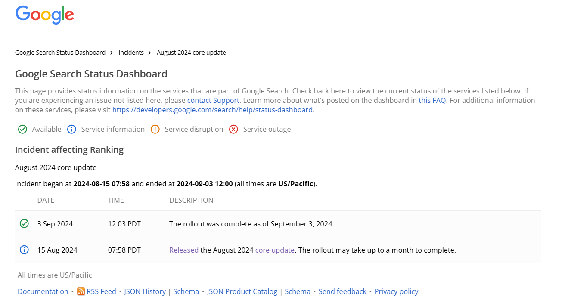Screen dimensions: 565x306
Task: Open the core update link
Action: 275,250
